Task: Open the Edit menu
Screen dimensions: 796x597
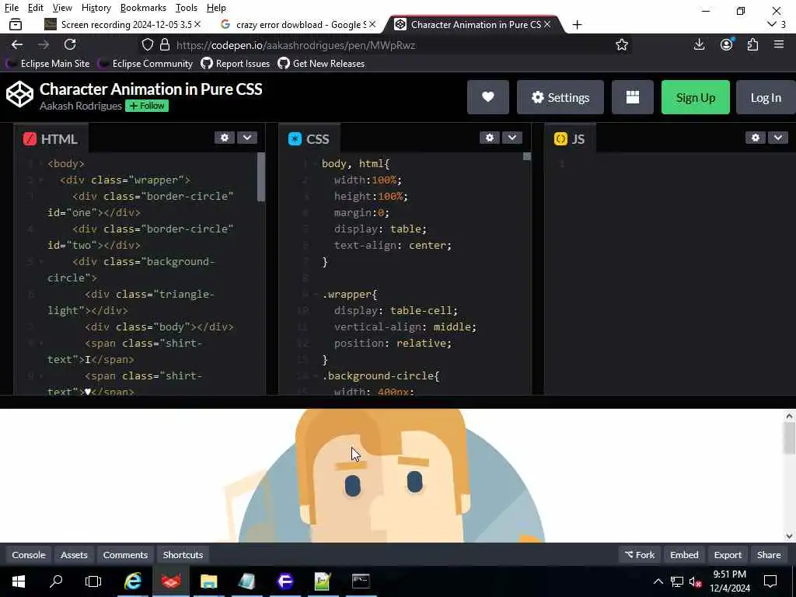Action: tap(35, 8)
